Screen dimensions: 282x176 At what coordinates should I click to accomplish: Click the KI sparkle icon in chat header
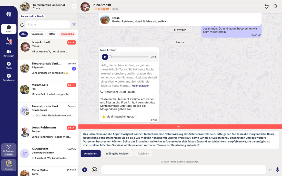267,6
